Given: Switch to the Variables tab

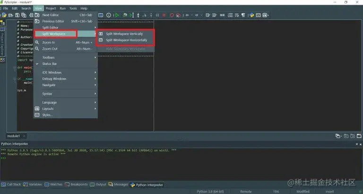Looking at the screenshot, I should 33,185.
